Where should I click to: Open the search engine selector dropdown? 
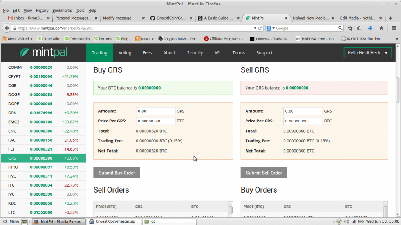point(270,28)
